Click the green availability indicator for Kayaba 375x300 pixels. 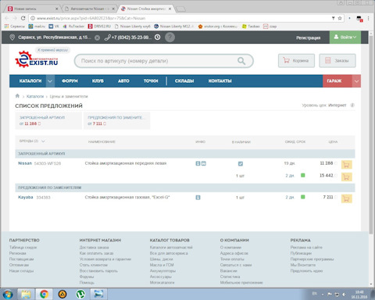coord(302,197)
